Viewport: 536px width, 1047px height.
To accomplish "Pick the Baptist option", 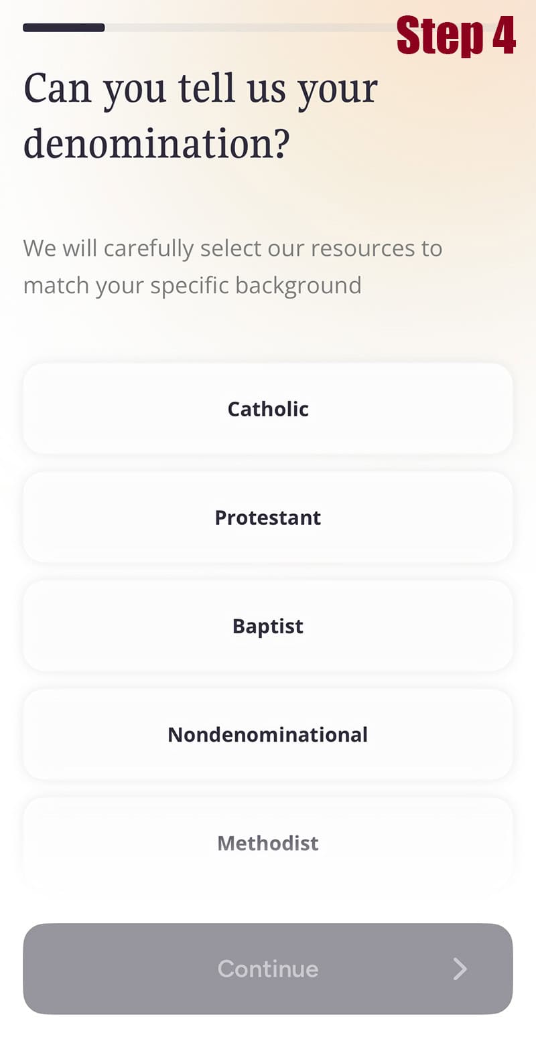I will (268, 625).
